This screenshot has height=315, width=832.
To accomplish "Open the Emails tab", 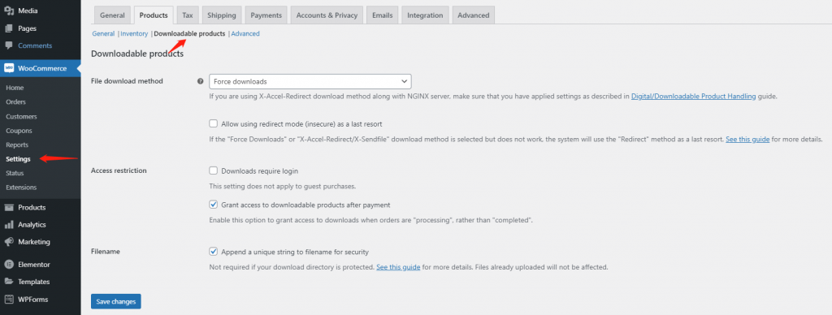I will (383, 15).
